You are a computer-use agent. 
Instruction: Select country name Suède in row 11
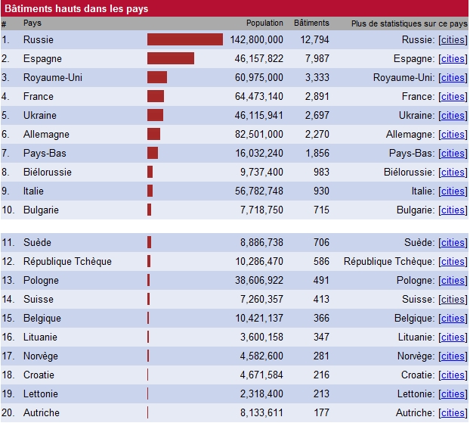pos(38,242)
